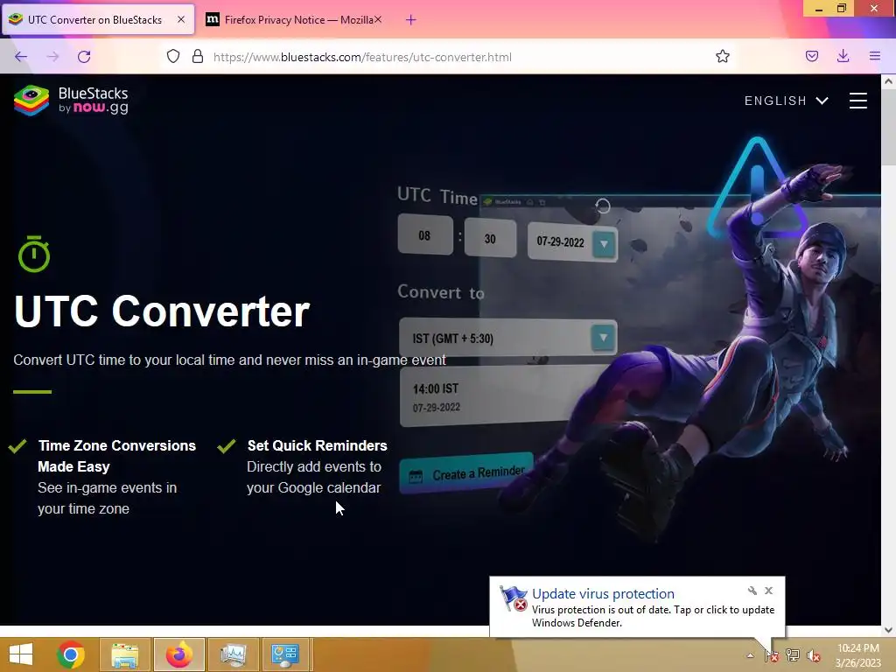The image size is (896, 672).
Task: Click the page scrollbar up arrow
Action: pyautogui.click(x=889, y=81)
